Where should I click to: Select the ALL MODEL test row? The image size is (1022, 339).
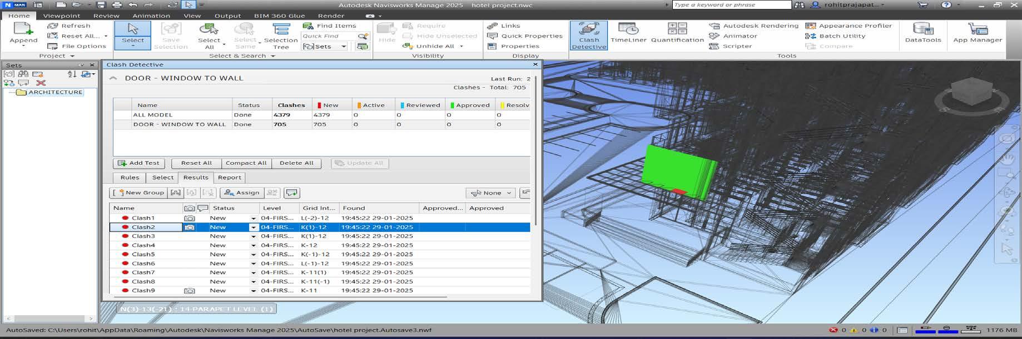(x=321, y=115)
